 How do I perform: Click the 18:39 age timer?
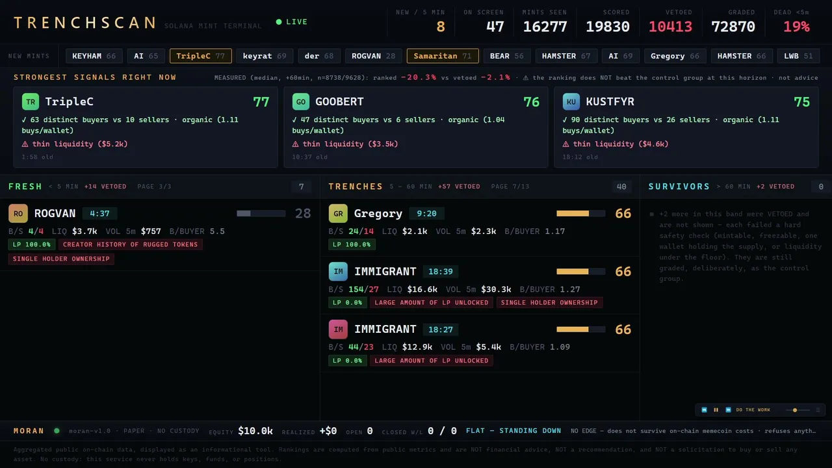(441, 272)
